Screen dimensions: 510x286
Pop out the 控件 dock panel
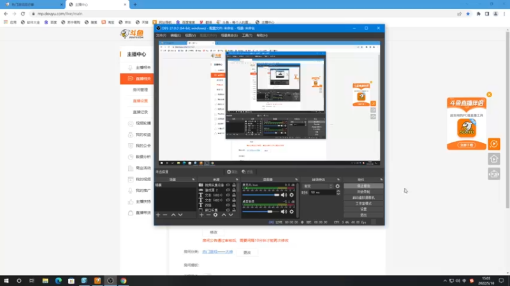pyautogui.click(x=381, y=179)
